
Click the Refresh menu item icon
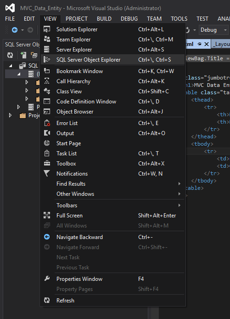(x=47, y=300)
